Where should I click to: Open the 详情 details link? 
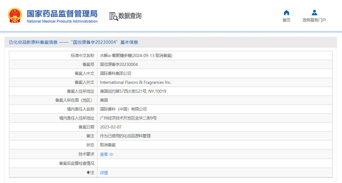click(104, 173)
